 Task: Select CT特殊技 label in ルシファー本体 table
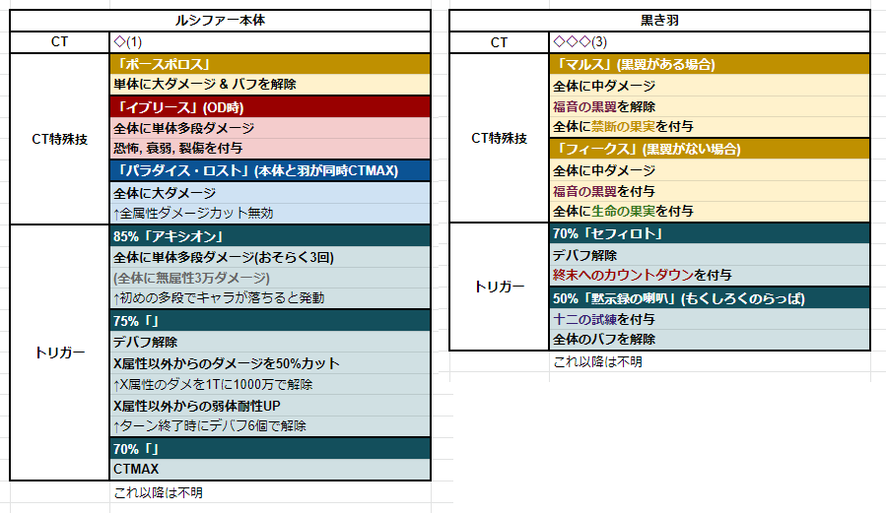pyautogui.click(x=59, y=139)
